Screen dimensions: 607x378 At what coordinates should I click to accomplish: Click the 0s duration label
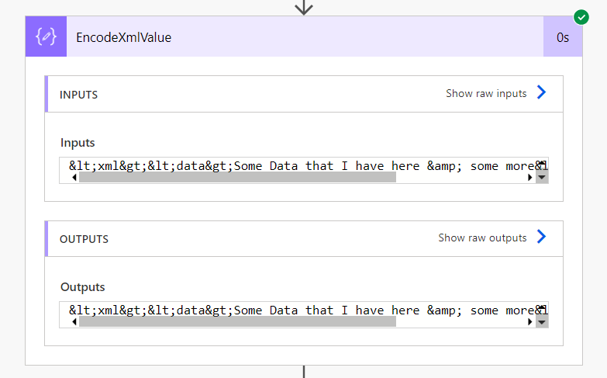pyautogui.click(x=563, y=37)
